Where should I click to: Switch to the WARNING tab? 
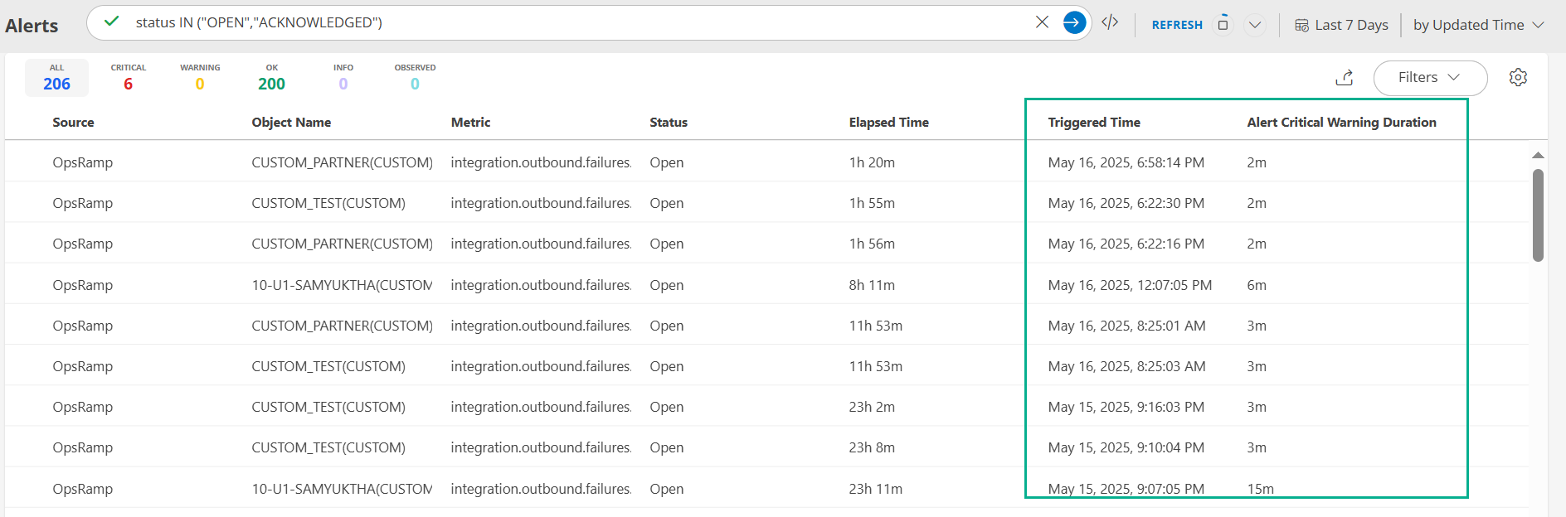pyautogui.click(x=200, y=78)
